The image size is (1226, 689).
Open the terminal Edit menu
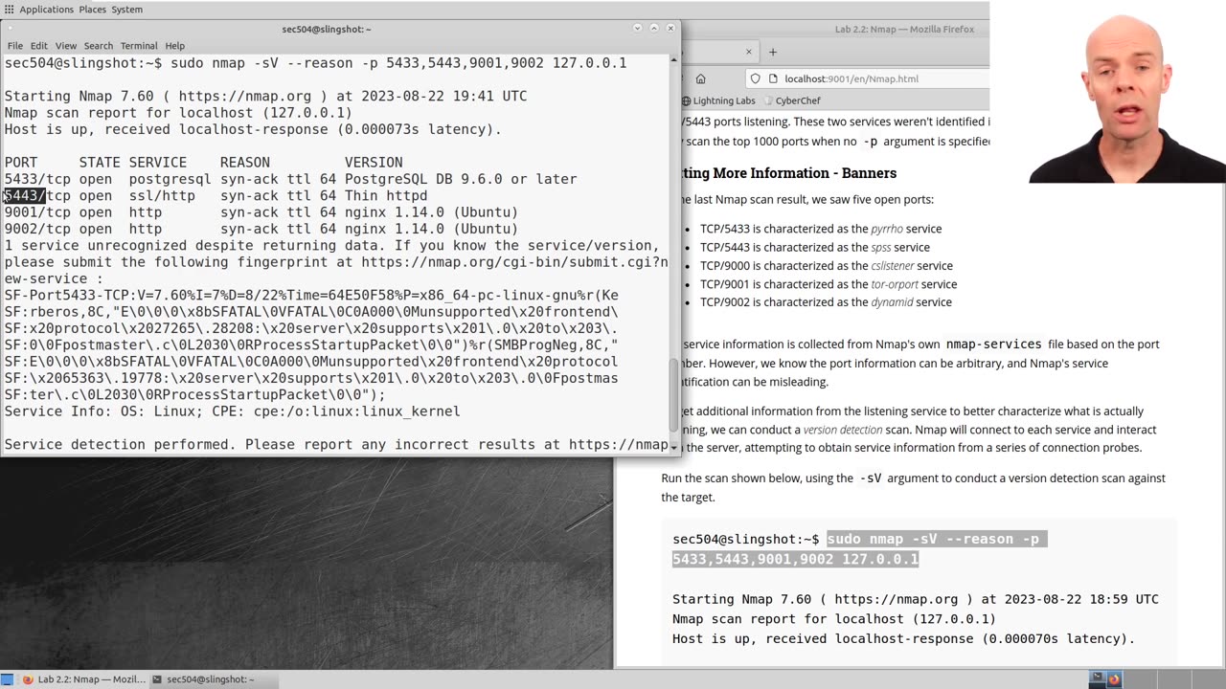pos(38,46)
